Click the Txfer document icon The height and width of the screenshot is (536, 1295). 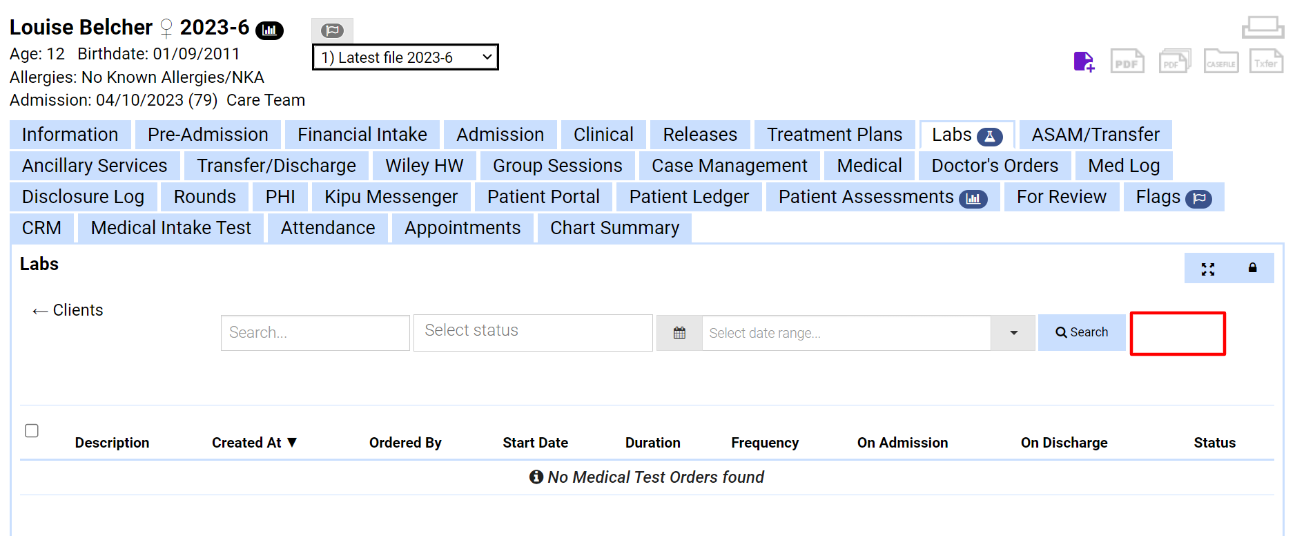tap(1265, 61)
